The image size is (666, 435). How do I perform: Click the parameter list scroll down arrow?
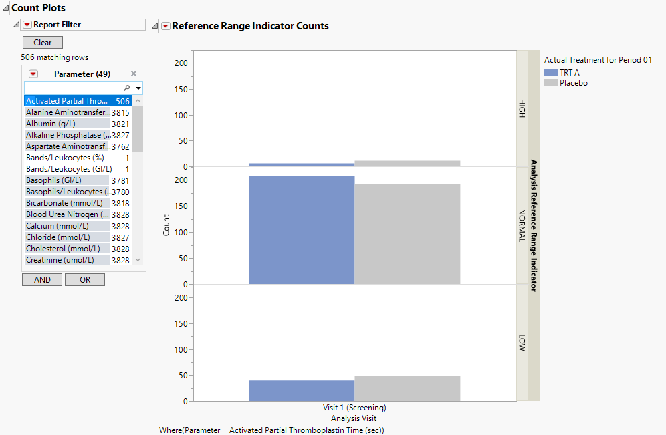point(138,260)
